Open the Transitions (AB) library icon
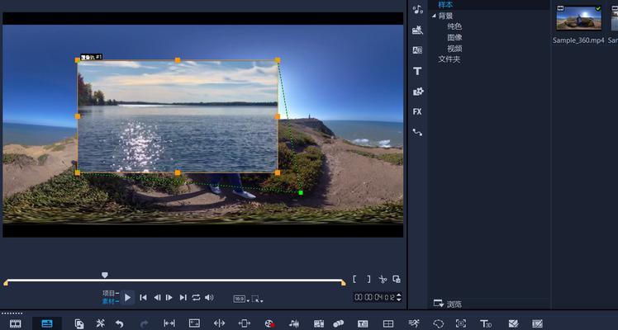618x330 pixels. pyautogui.click(x=417, y=50)
